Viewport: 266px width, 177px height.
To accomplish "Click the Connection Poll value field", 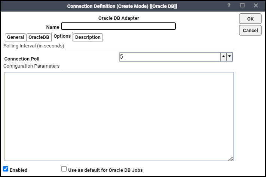I will [x=170, y=57].
